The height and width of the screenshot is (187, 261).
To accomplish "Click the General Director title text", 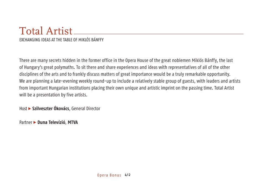I will [x=86, y=109].
